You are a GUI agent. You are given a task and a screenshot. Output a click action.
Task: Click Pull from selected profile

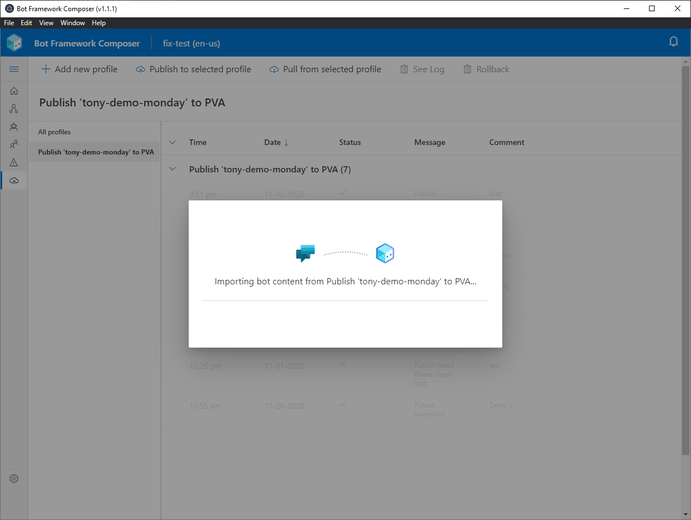325,69
